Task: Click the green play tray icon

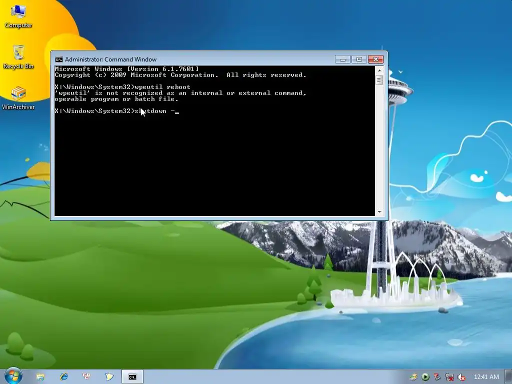Action: point(425,377)
